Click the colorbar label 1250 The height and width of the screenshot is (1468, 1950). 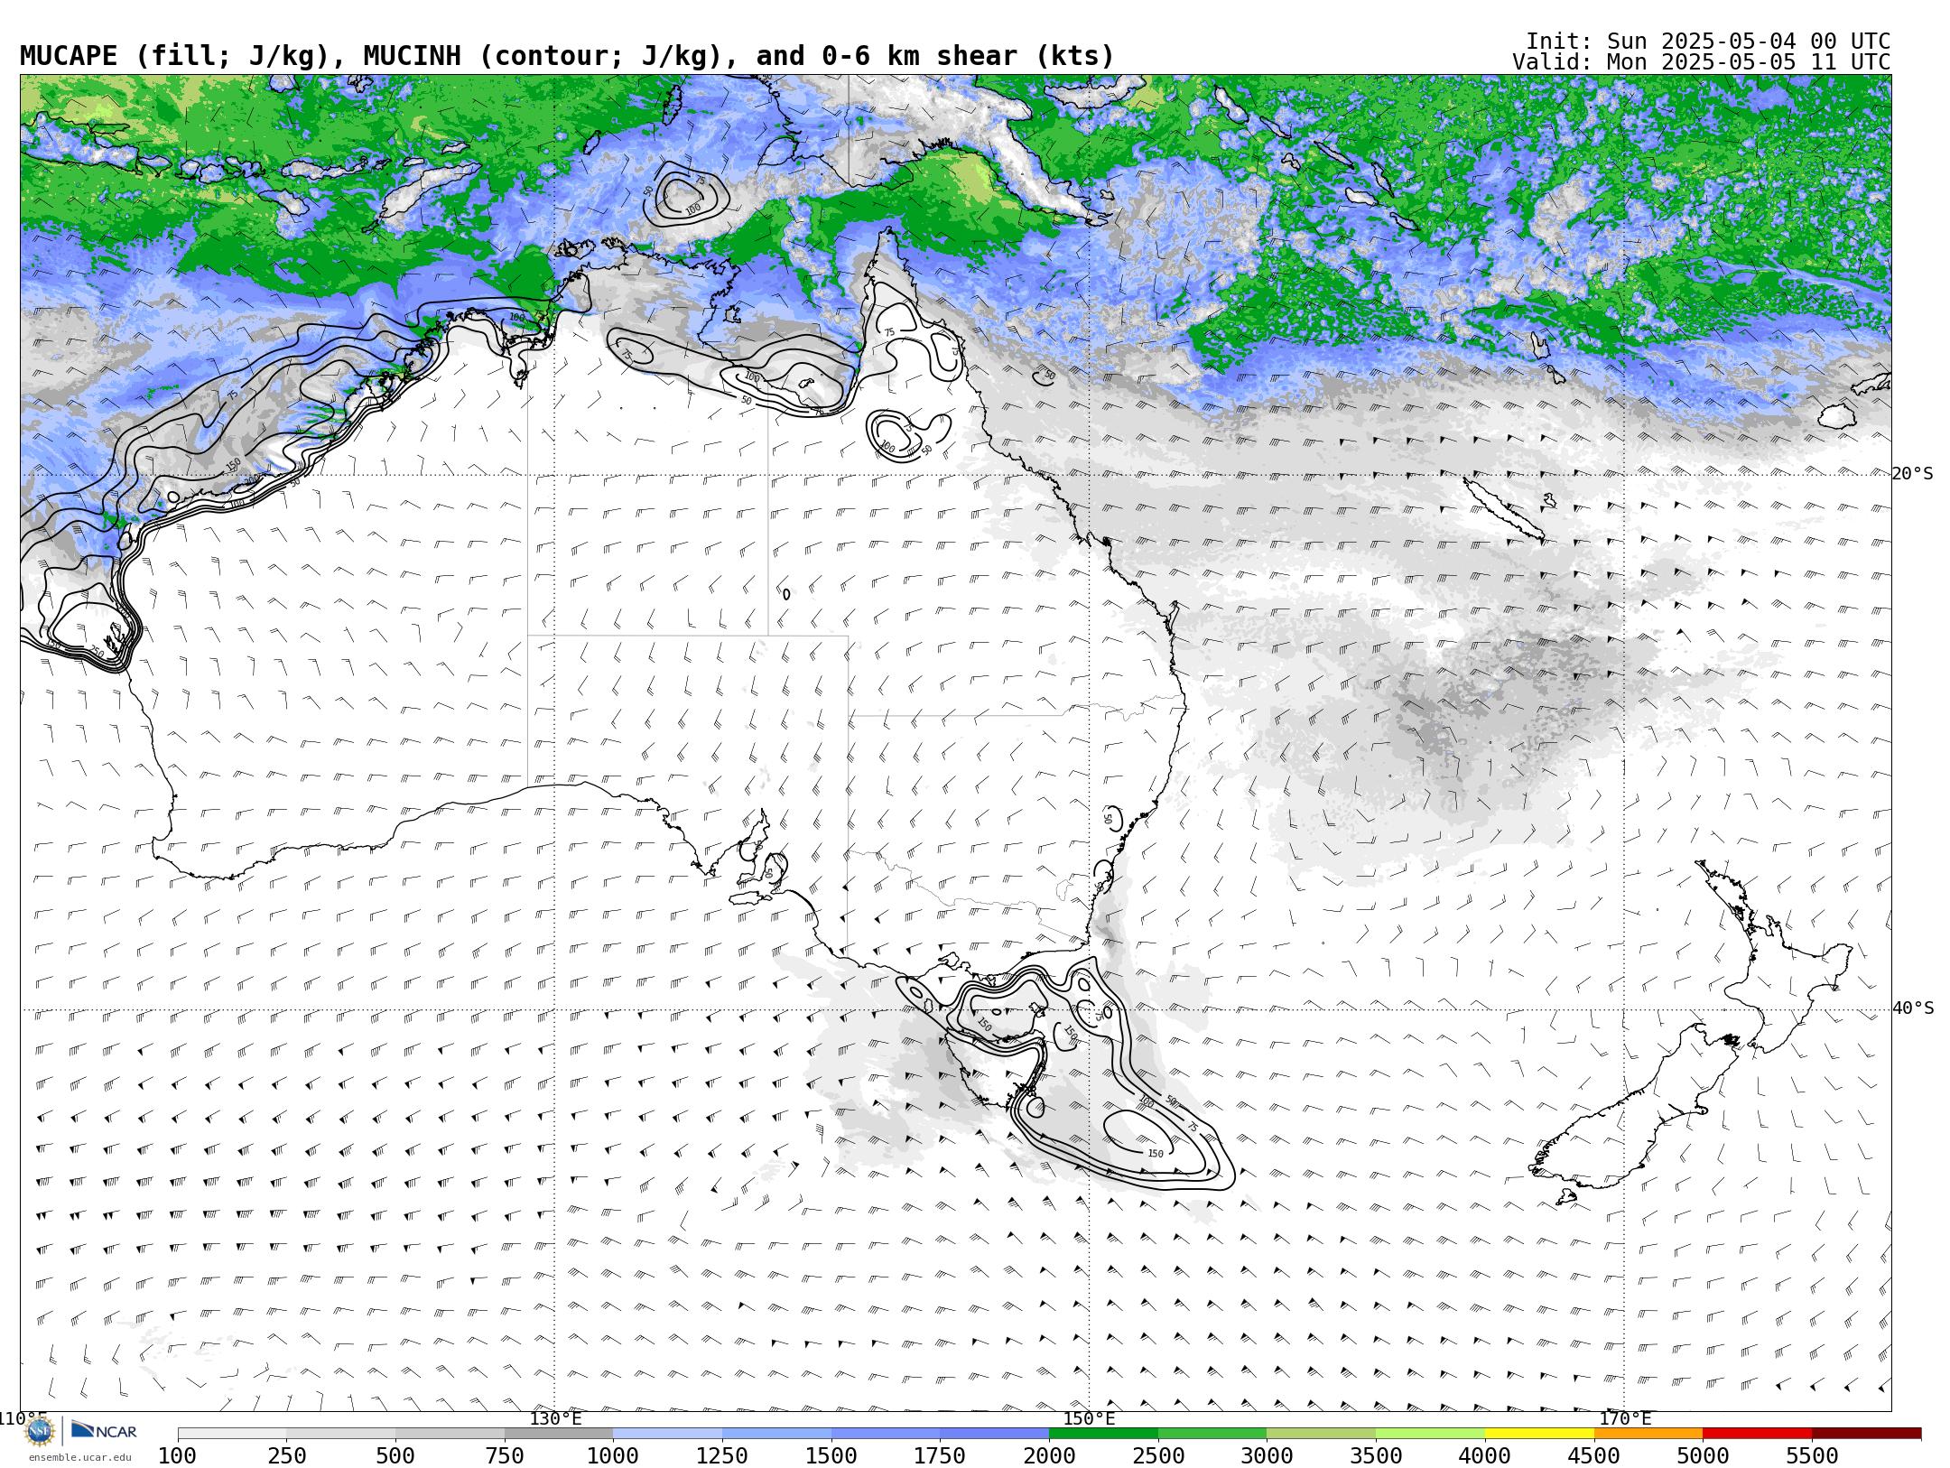[x=722, y=1456]
